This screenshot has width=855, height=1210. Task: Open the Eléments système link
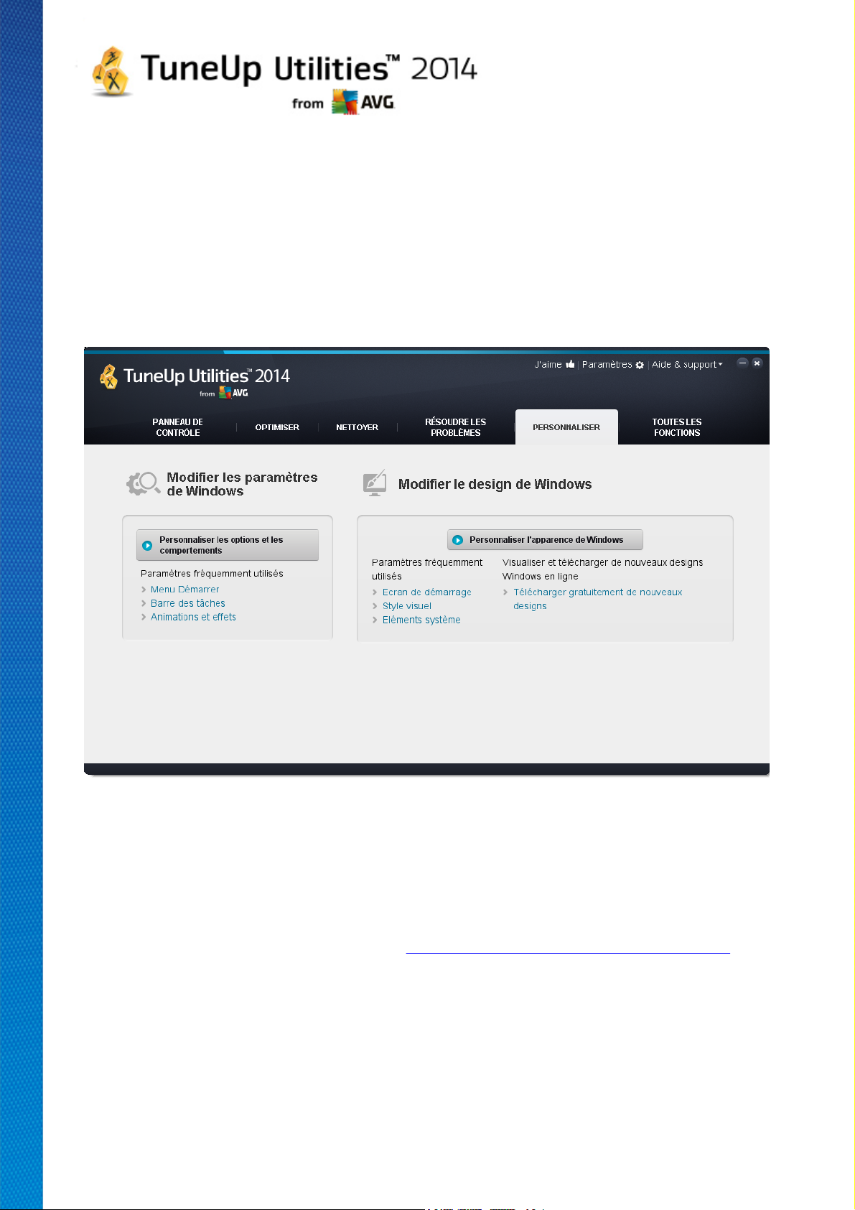coord(421,620)
